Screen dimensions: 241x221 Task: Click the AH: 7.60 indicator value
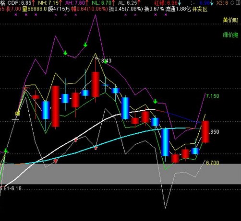(x=75, y=3)
